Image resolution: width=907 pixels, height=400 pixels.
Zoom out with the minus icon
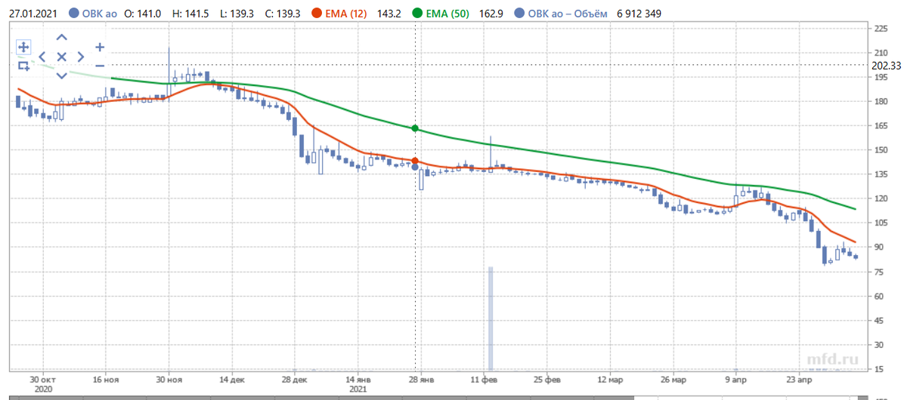pos(100,66)
